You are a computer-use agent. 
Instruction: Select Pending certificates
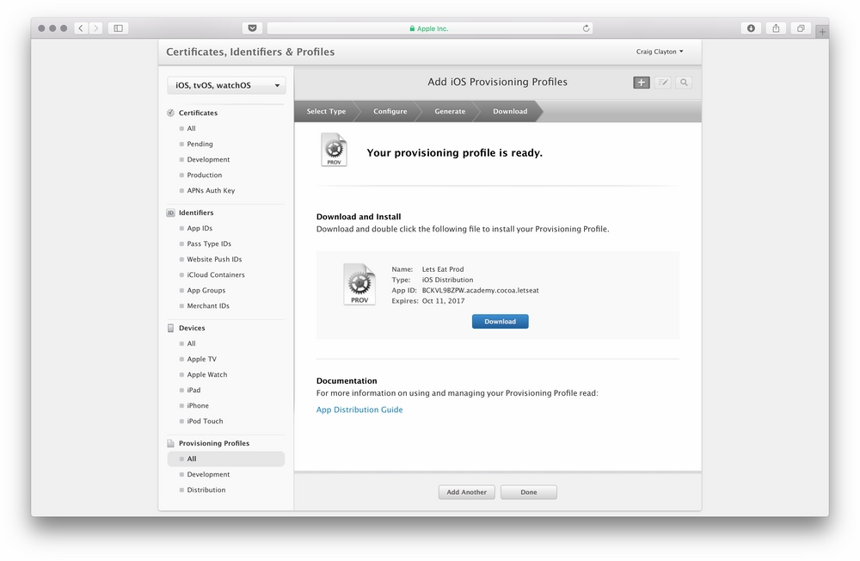pyautogui.click(x=200, y=144)
